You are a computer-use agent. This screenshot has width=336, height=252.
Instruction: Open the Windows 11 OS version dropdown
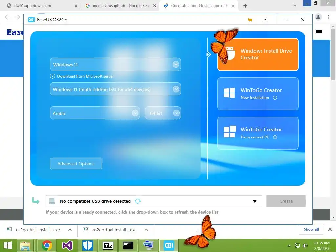click(115, 65)
